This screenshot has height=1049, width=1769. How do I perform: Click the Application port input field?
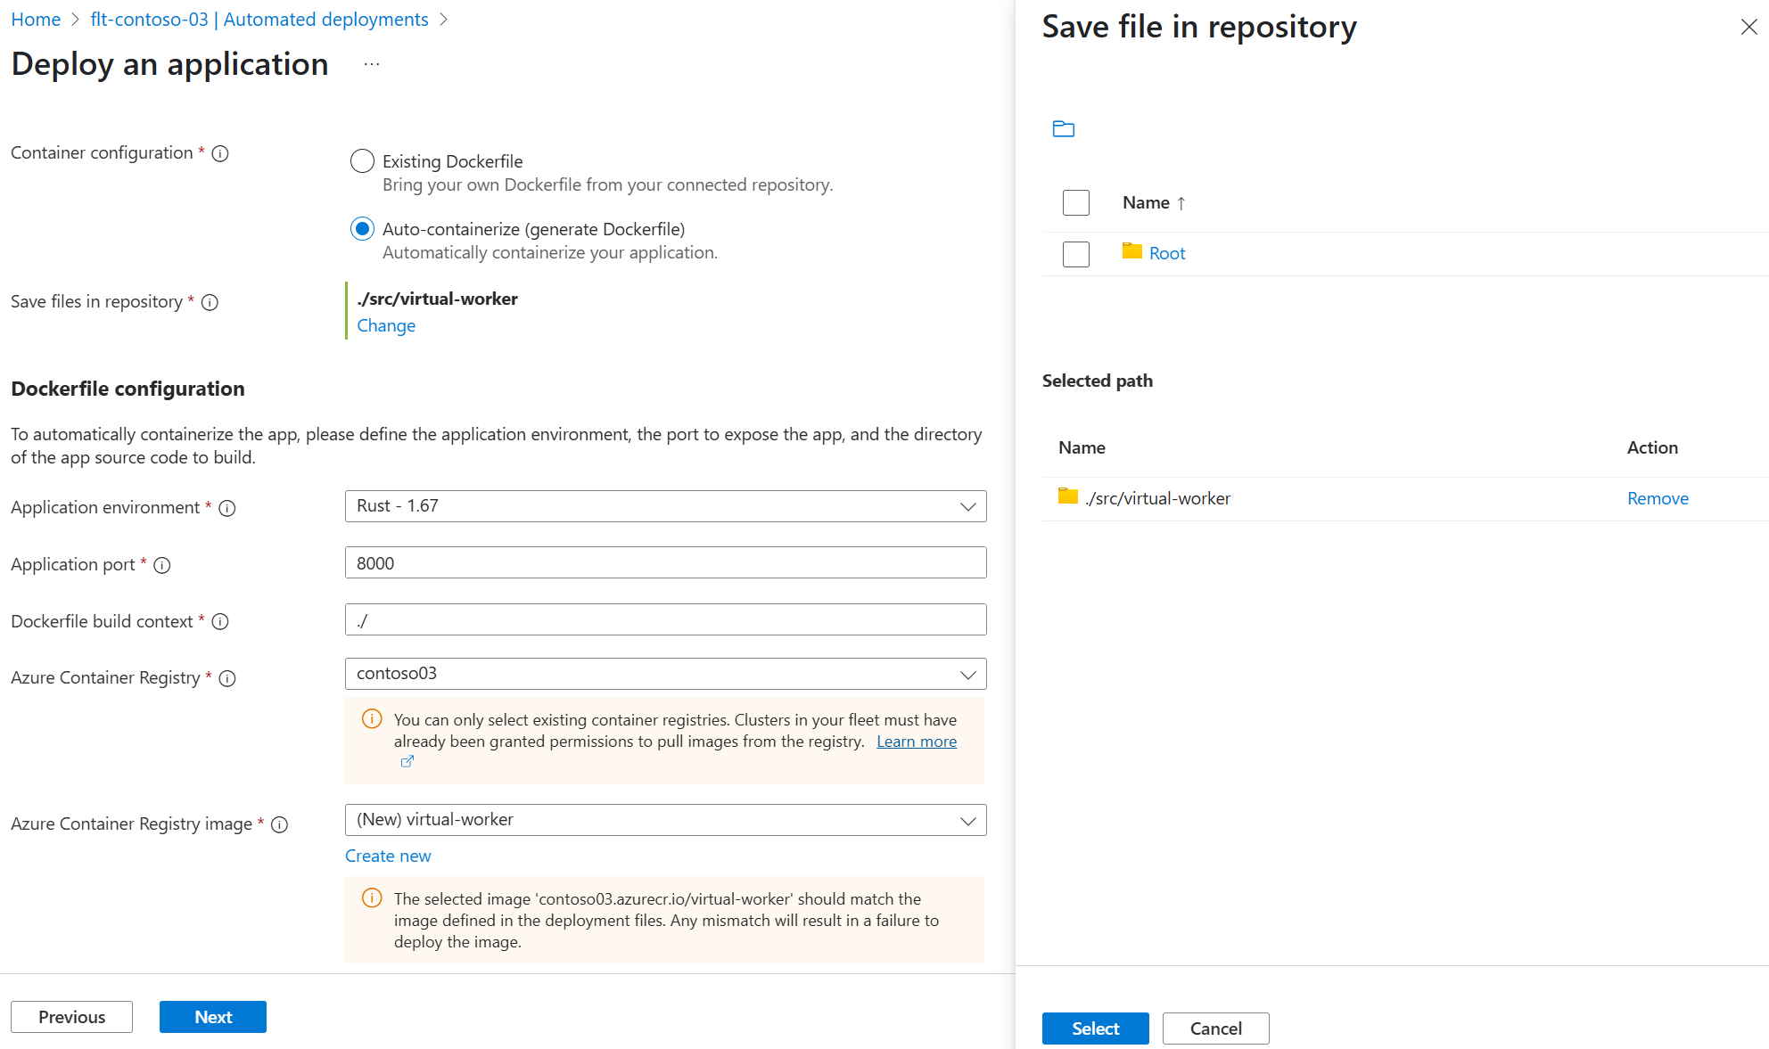665,563
